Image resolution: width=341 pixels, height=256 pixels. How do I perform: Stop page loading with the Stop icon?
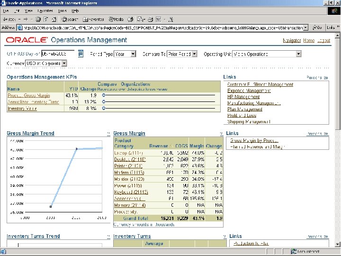pos(38,19)
